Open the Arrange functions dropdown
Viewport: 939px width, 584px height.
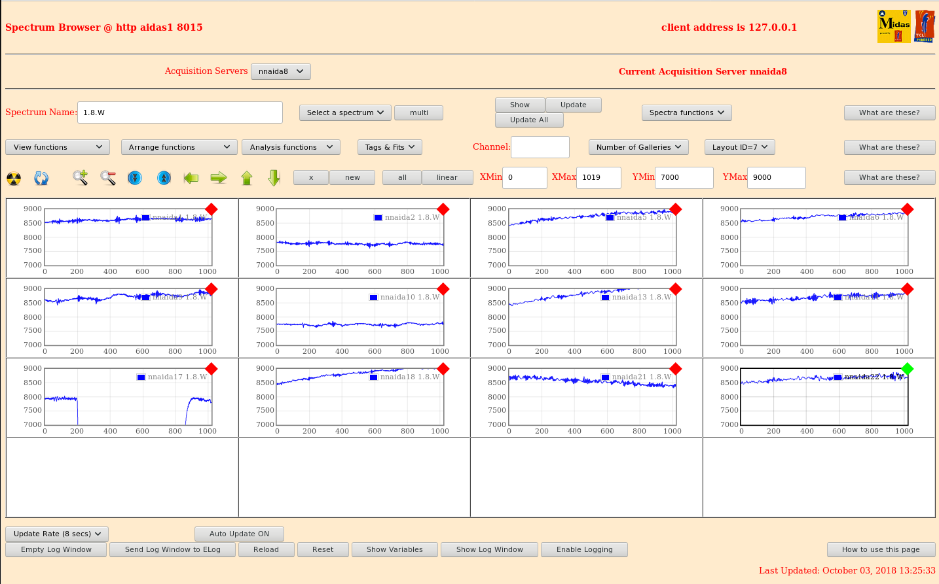pos(179,147)
